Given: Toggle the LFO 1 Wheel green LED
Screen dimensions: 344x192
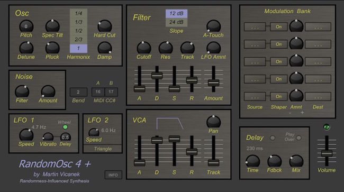Looking at the screenshot, I should pyautogui.click(x=65, y=127).
